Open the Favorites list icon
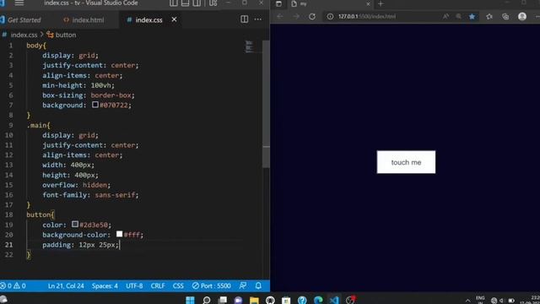Viewport: 540px width, 304px height. pyautogui.click(x=489, y=16)
